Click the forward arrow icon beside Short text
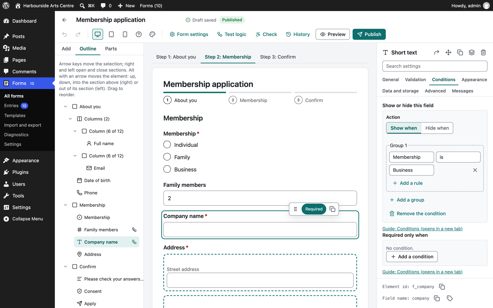 coord(437,52)
